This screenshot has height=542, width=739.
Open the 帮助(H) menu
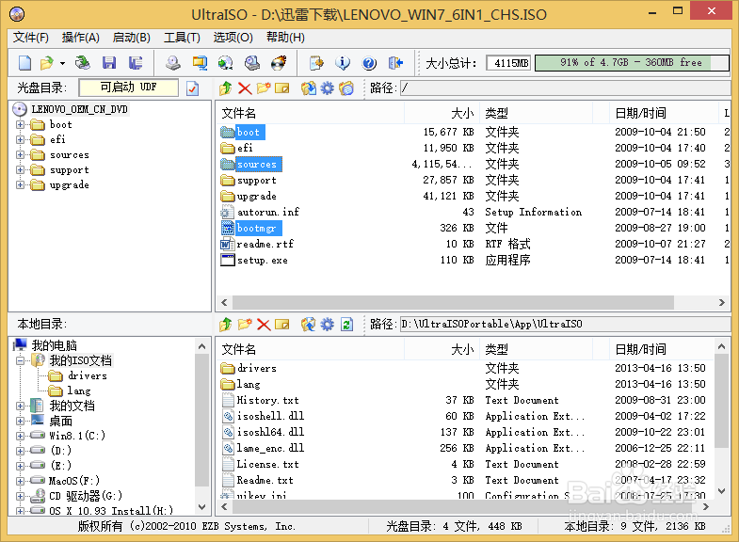(285, 38)
